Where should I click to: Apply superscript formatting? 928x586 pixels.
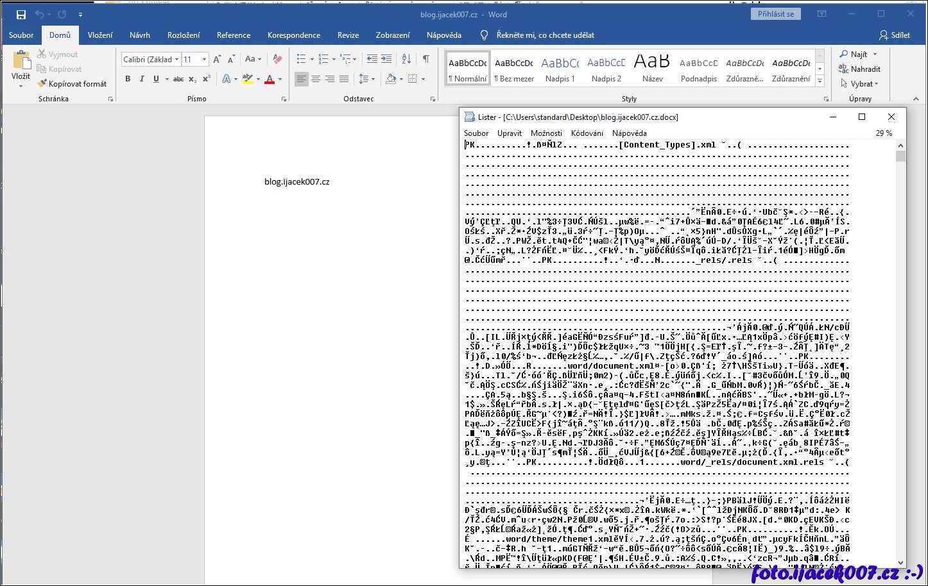tap(207, 79)
